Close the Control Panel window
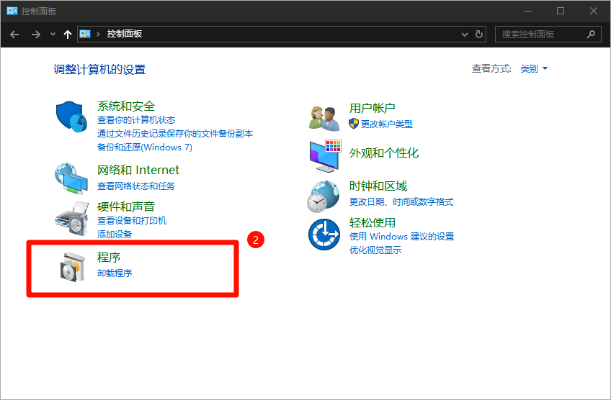This screenshot has height=400, width=611. coord(594,11)
